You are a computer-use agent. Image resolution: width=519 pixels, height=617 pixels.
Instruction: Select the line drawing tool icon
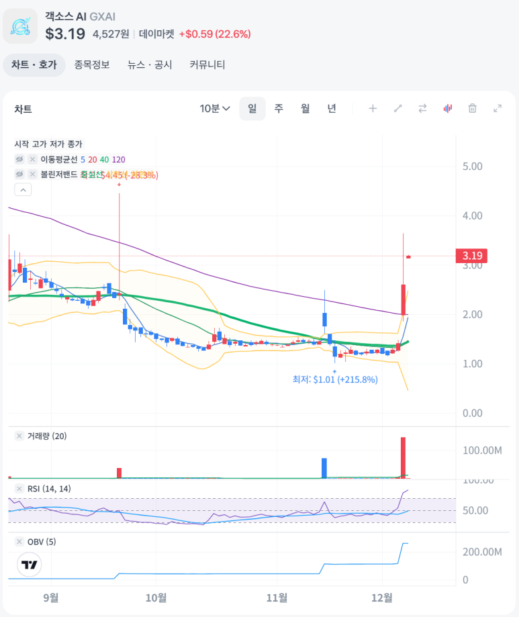(397, 108)
